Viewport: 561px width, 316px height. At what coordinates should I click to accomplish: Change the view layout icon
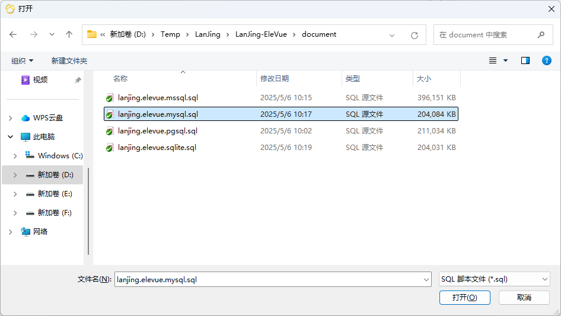click(x=493, y=60)
